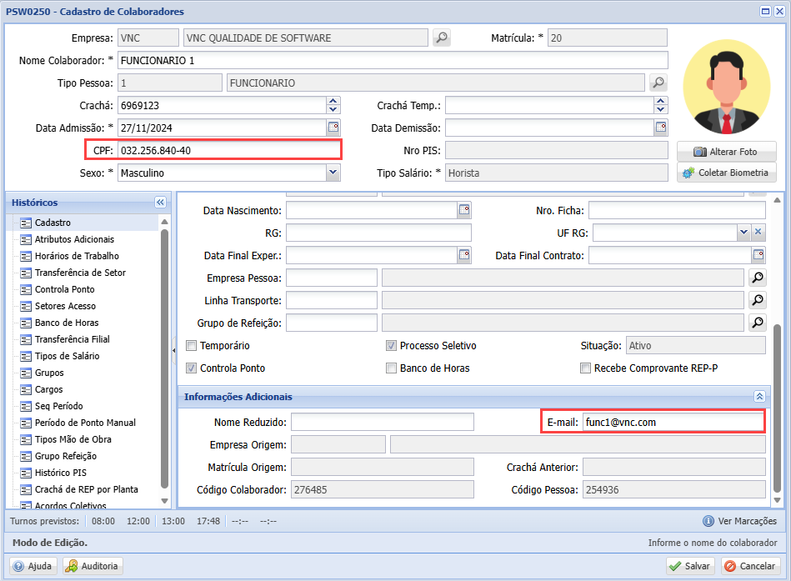The width and height of the screenshot is (791, 581).
Task: Open Data Final Contrato calendar picker
Action: tap(758, 255)
